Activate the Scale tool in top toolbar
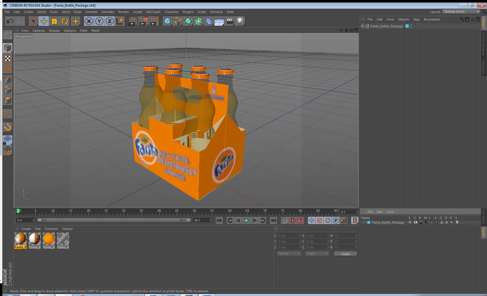 pyautogui.click(x=54, y=21)
